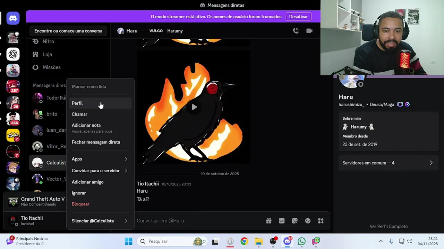
Task: Click the volume tray icon
Action: (409, 241)
